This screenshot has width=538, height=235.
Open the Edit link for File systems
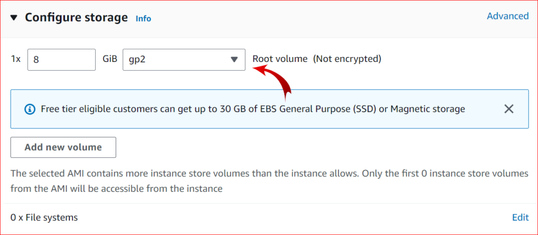point(521,217)
